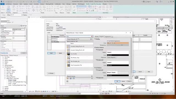Open the File menu tab
176x99 pixels.
(x=2, y=4)
